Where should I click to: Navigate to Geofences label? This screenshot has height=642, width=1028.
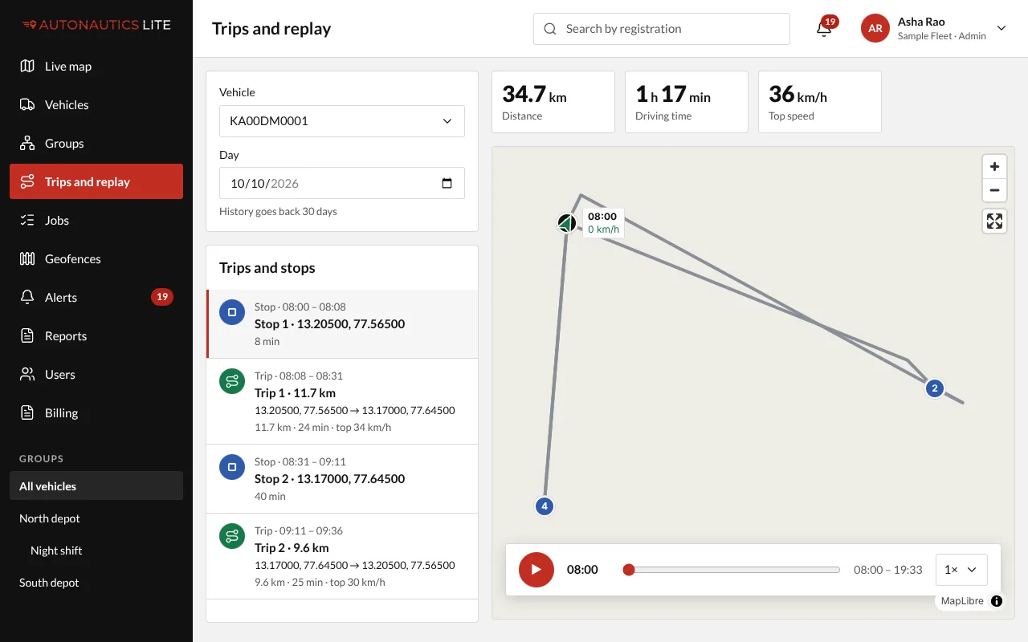73,259
